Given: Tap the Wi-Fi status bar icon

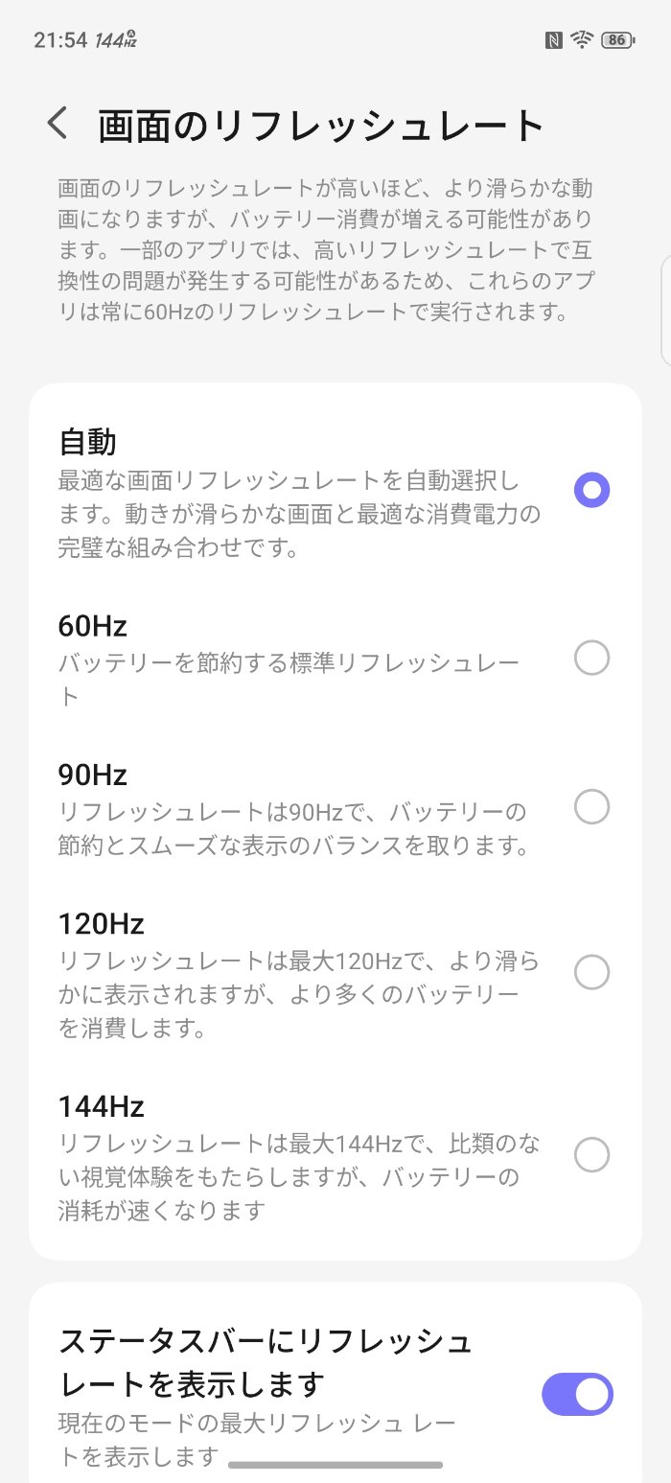Looking at the screenshot, I should (582, 40).
